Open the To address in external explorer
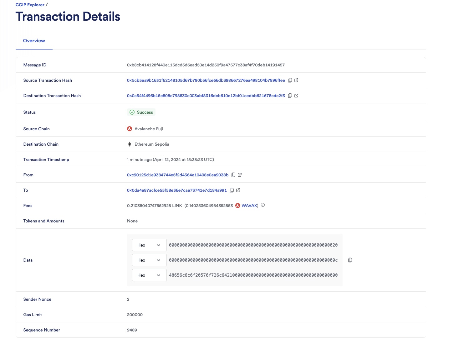 tap(238, 190)
